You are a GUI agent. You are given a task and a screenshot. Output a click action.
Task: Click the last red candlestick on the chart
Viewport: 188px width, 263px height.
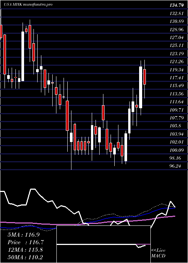click(x=144, y=77)
